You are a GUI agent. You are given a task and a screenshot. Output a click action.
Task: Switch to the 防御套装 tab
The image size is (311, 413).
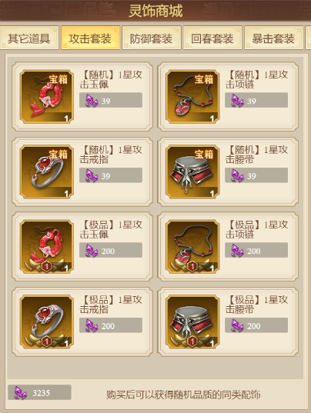(x=152, y=38)
